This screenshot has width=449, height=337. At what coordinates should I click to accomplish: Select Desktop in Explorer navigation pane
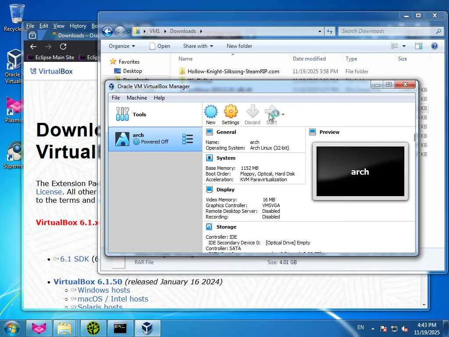pyautogui.click(x=132, y=71)
